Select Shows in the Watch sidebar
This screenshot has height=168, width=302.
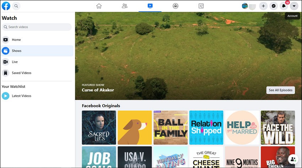pyautogui.click(x=37, y=51)
